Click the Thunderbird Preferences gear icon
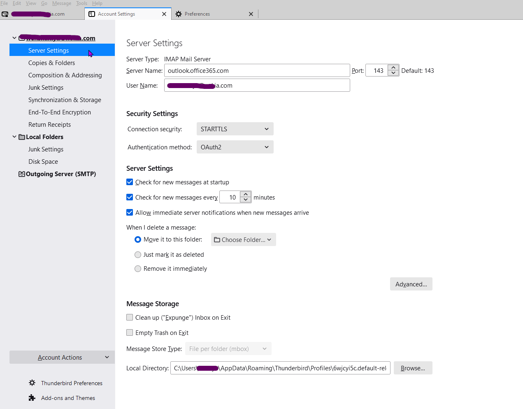This screenshot has height=409, width=523. (32, 383)
